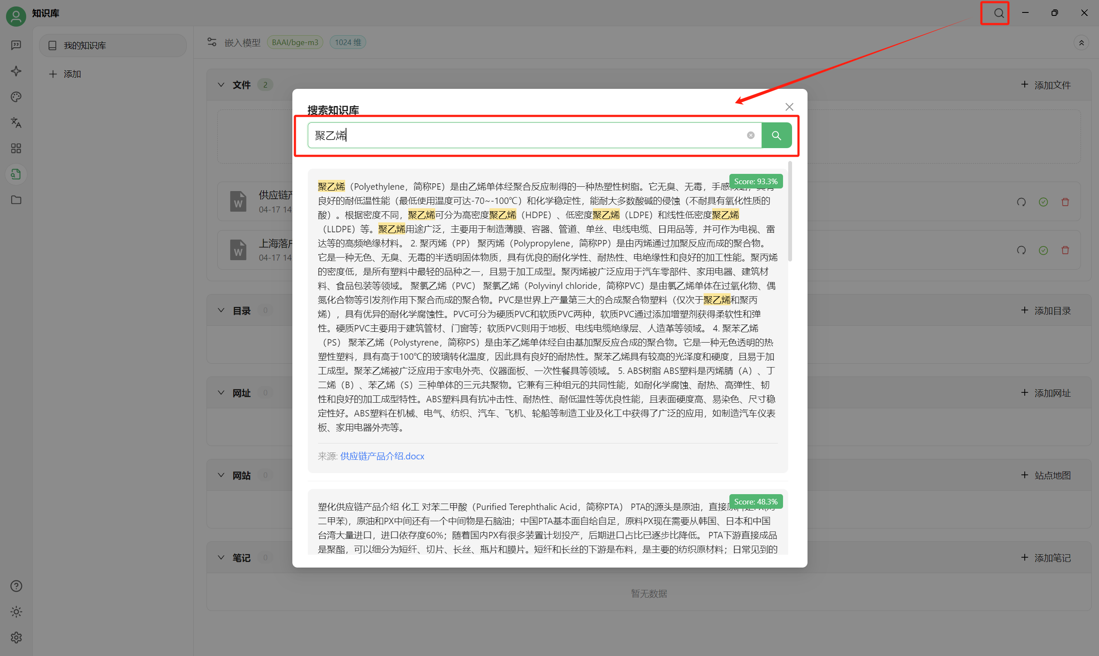Click the search results scrollbar
This screenshot has width=1099, height=656.
[x=789, y=212]
